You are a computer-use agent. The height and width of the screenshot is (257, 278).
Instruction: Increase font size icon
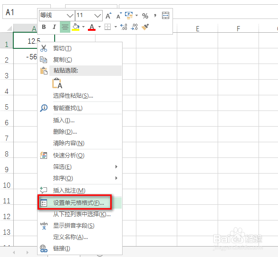[108, 16]
